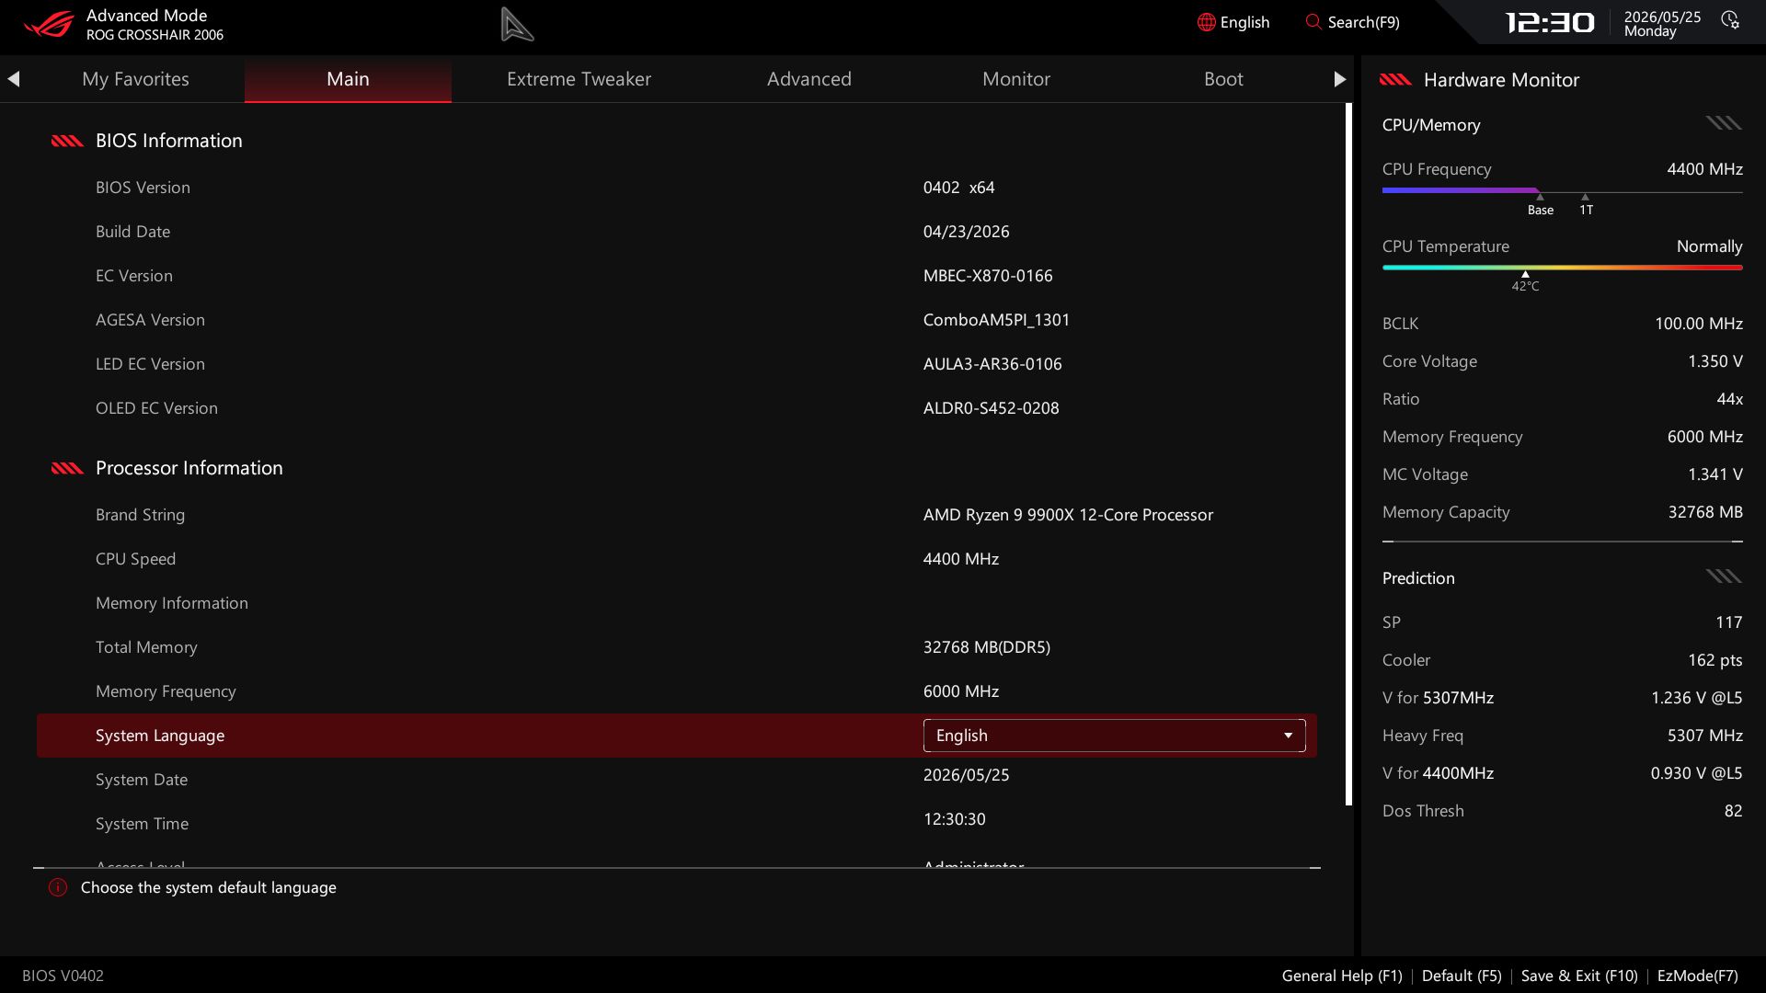Click the globe language icon
The width and height of the screenshot is (1766, 993).
(1206, 22)
